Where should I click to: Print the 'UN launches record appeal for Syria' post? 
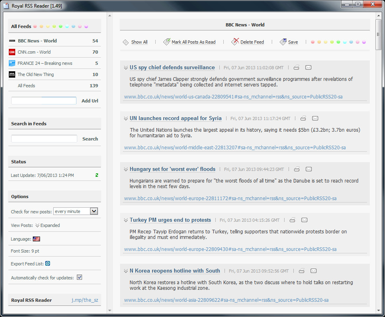tap(303, 118)
